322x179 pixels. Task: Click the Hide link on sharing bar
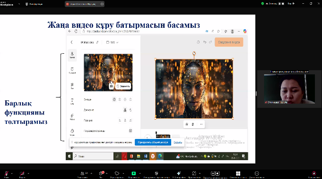(x=178, y=142)
